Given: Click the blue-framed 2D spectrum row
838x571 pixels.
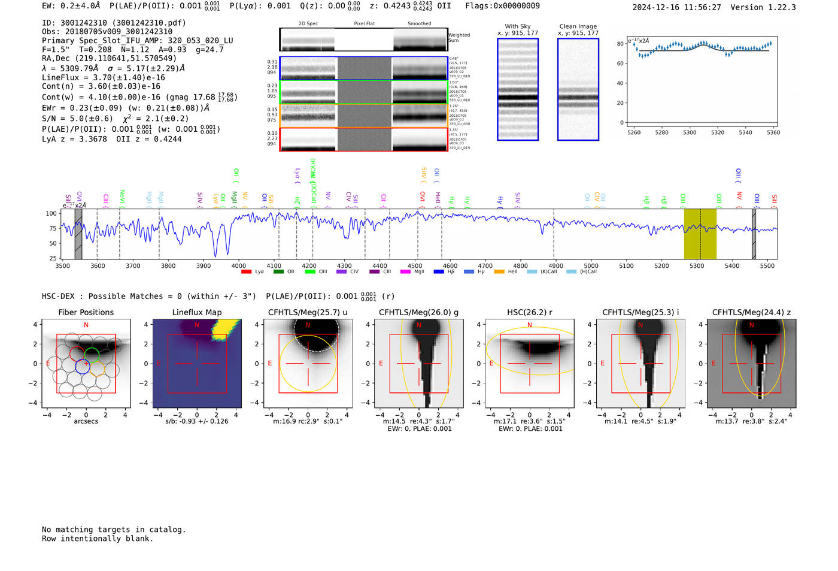Looking at the screenshot, I should click(x=363, y=68).
